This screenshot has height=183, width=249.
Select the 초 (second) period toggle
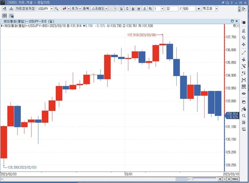coord(144,8)
